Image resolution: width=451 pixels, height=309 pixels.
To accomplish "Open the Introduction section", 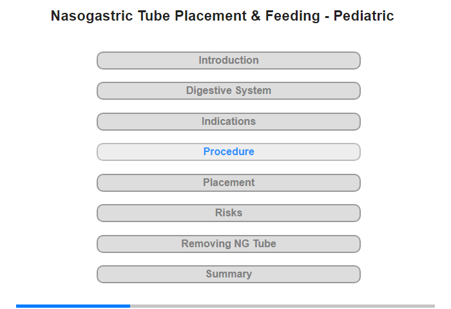I will pos(228,61).
